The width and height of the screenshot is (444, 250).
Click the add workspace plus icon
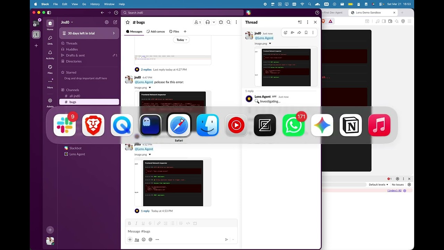(36, 45)
